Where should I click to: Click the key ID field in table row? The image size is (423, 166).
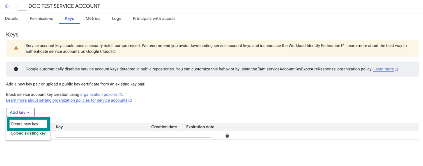tap(132, 135)
